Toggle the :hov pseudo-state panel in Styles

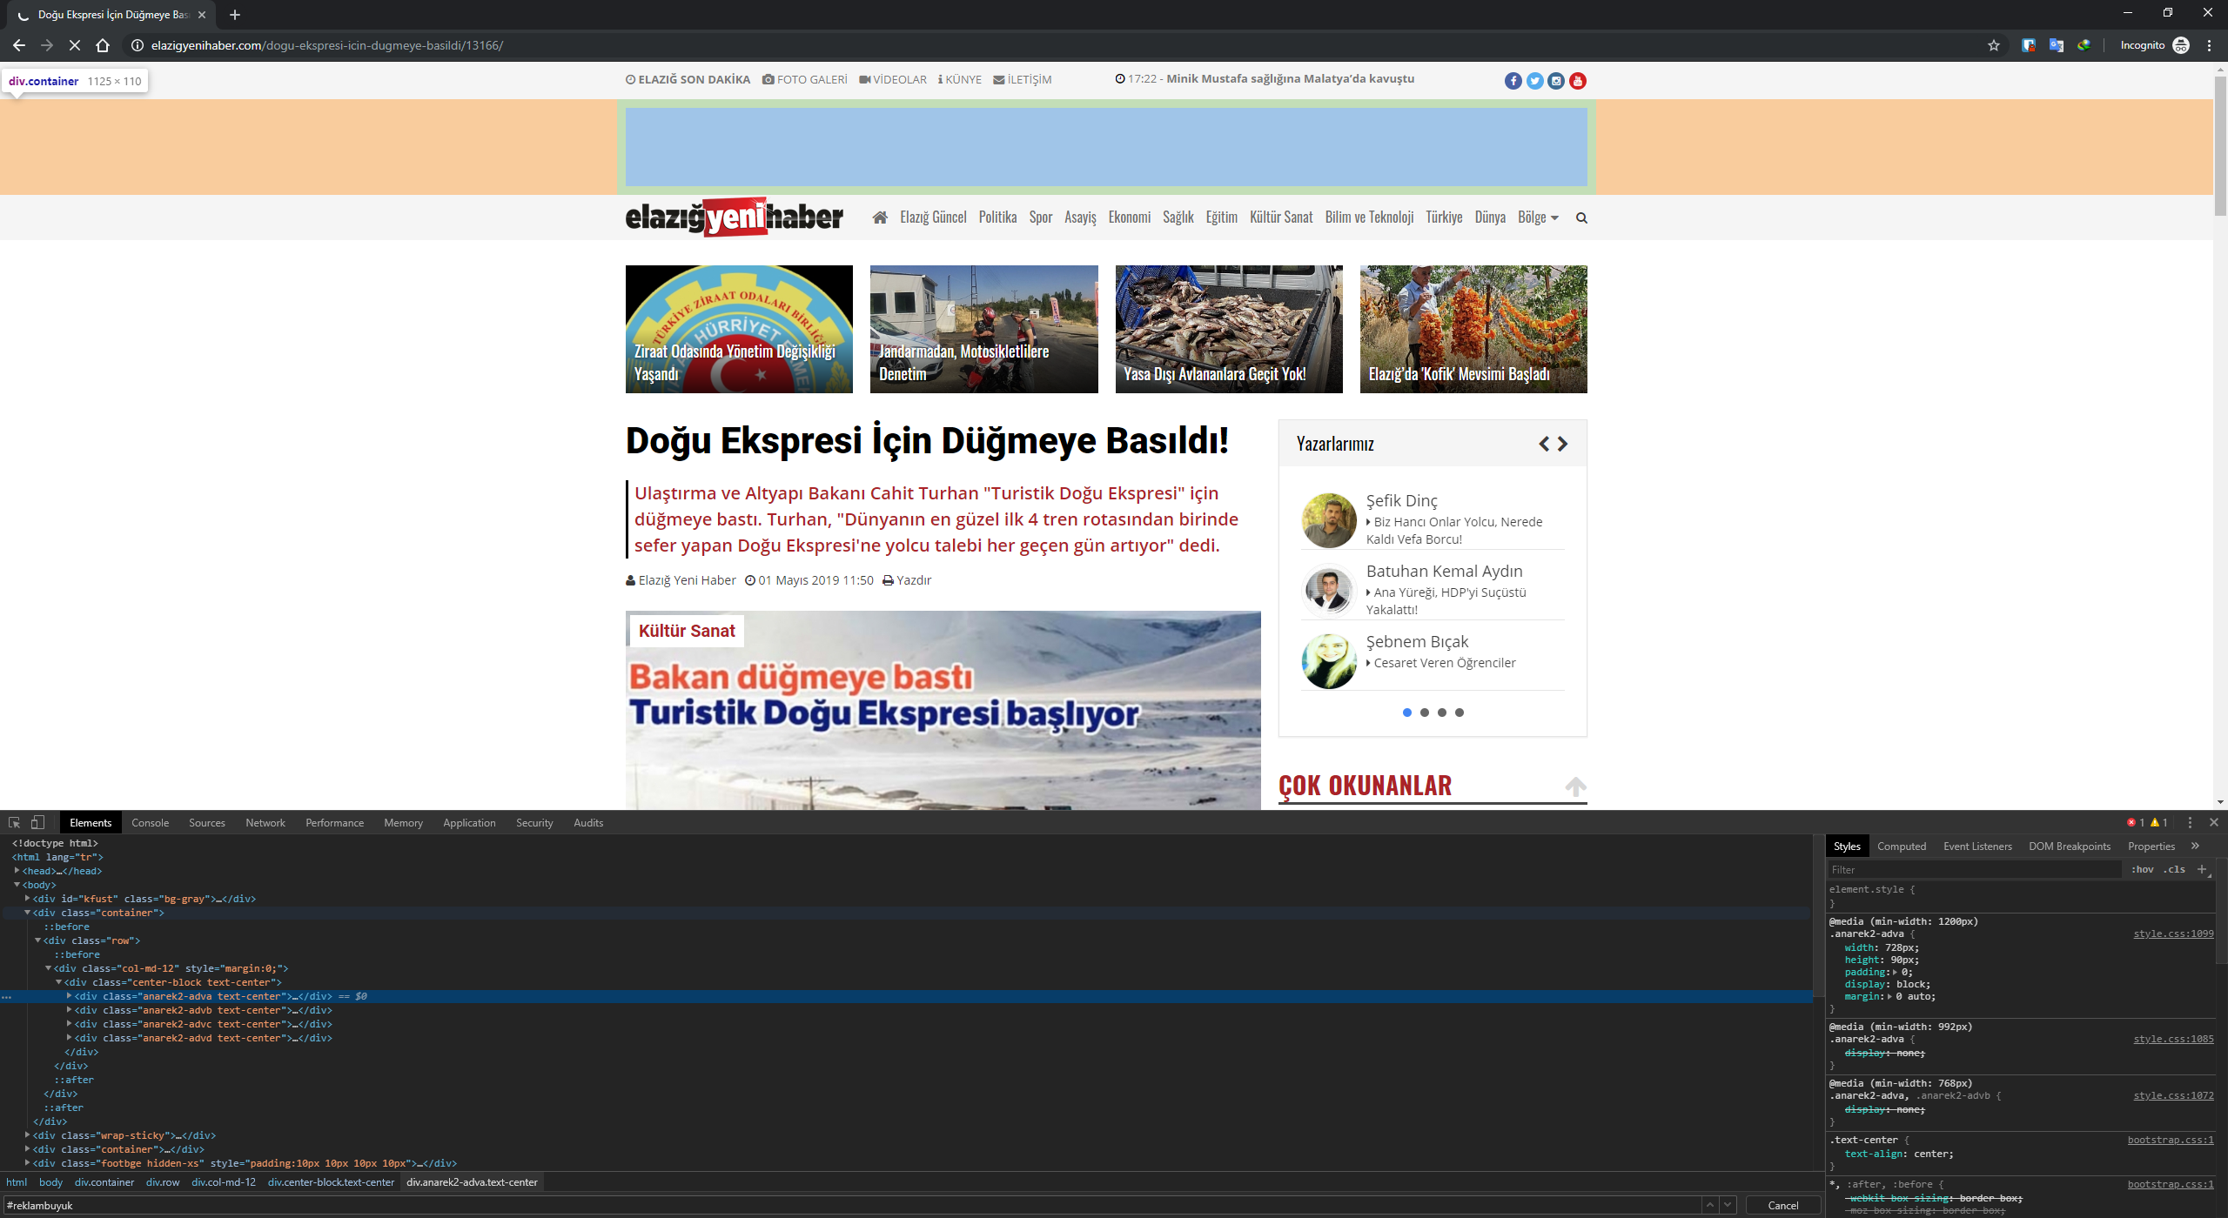[2143, 869]
